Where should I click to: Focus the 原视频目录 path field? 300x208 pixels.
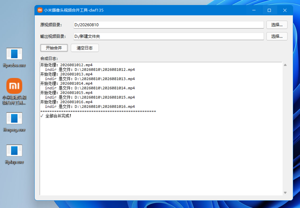point(169,25)
